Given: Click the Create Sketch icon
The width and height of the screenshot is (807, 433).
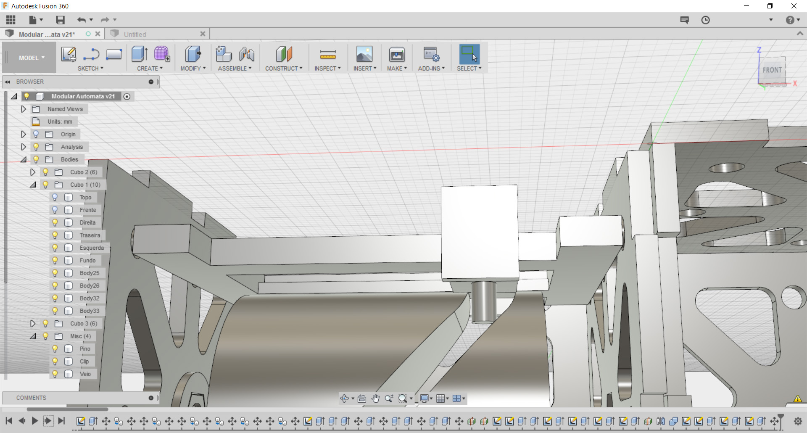Looking at the screenshot, I should click(x=69, y=54).
